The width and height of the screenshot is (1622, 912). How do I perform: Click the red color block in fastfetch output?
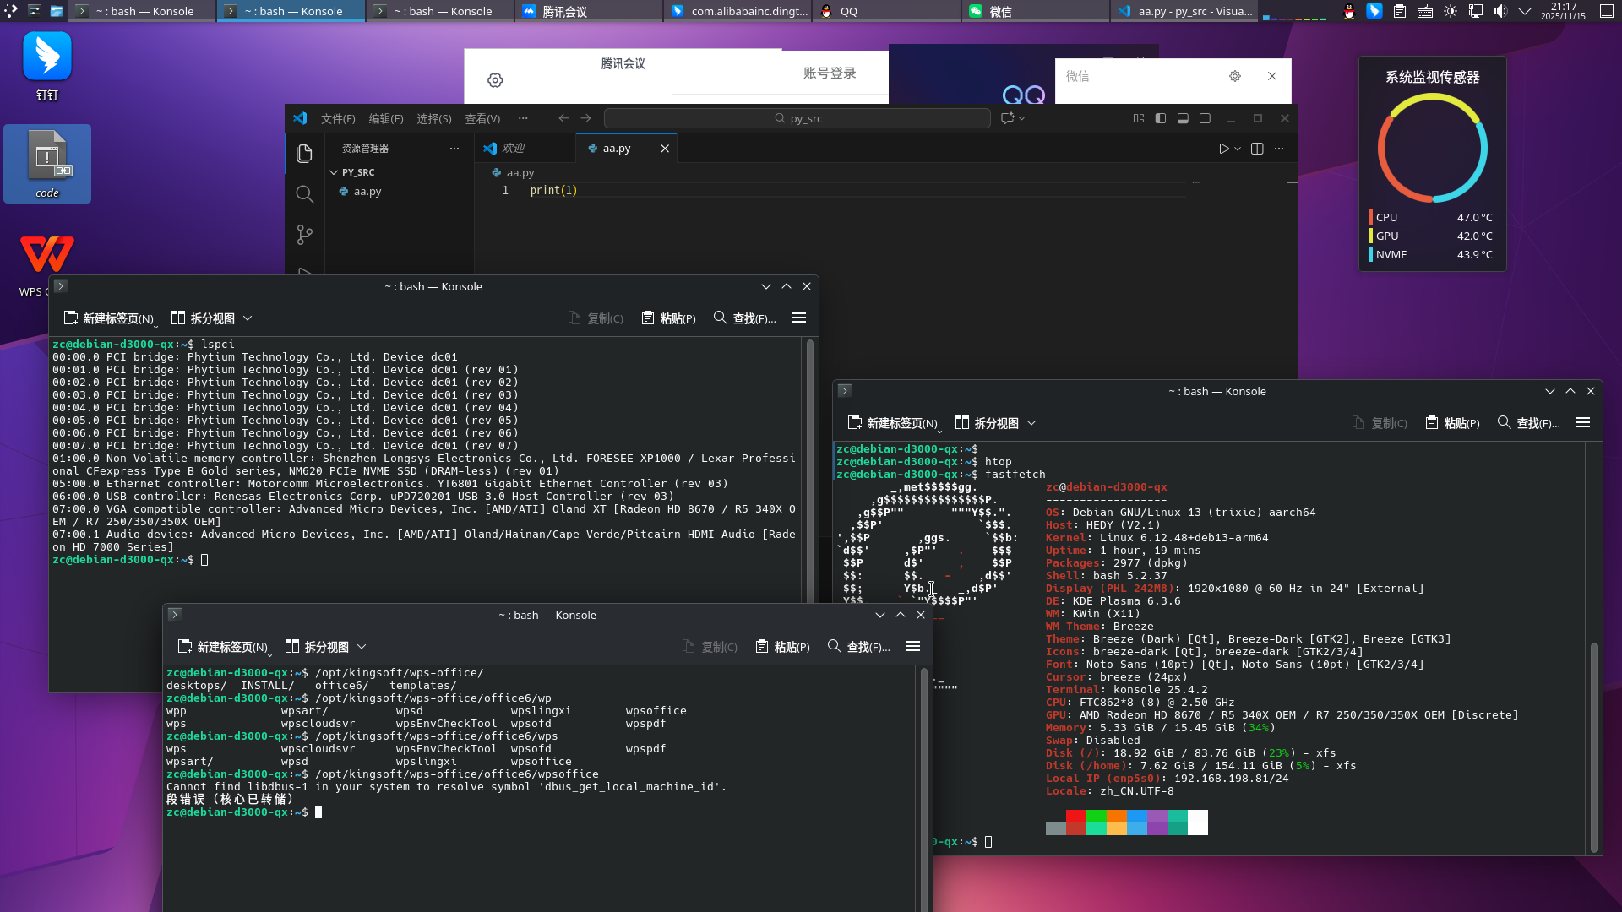(x=1075, y=817)
